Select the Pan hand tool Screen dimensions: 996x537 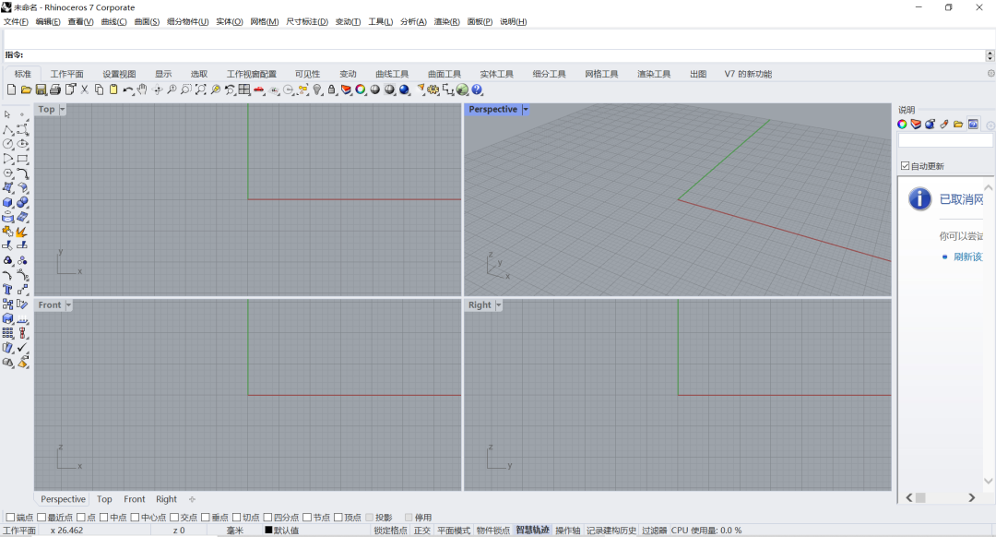click(143, 89)
